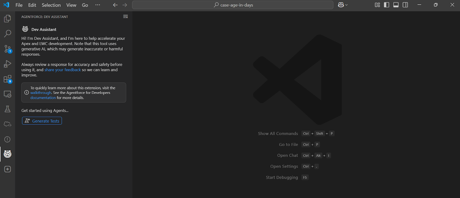
Task: Expand the overflow menu ellipsis
Action: coord(98,5)
